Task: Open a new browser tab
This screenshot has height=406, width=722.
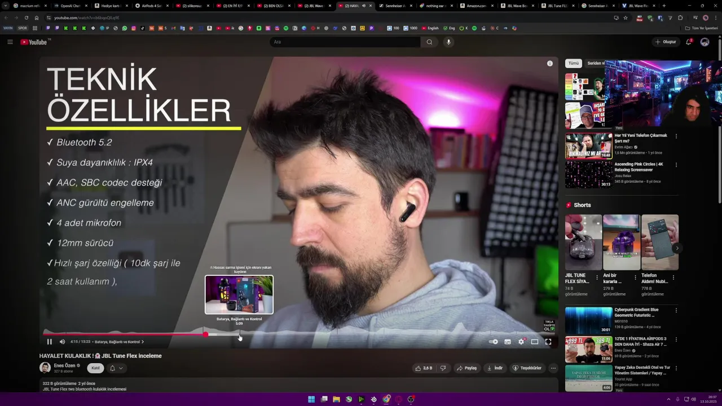Action: (x=664, y=6)
